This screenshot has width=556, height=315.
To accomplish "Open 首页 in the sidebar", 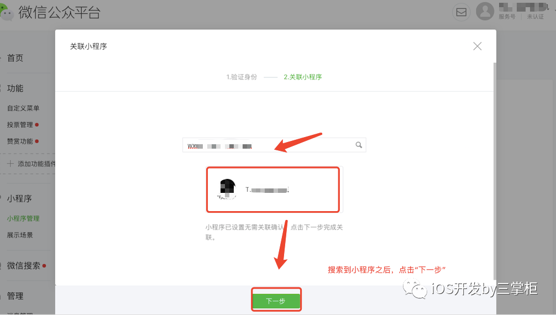I will pyautogui.click(x=15, y=58).
